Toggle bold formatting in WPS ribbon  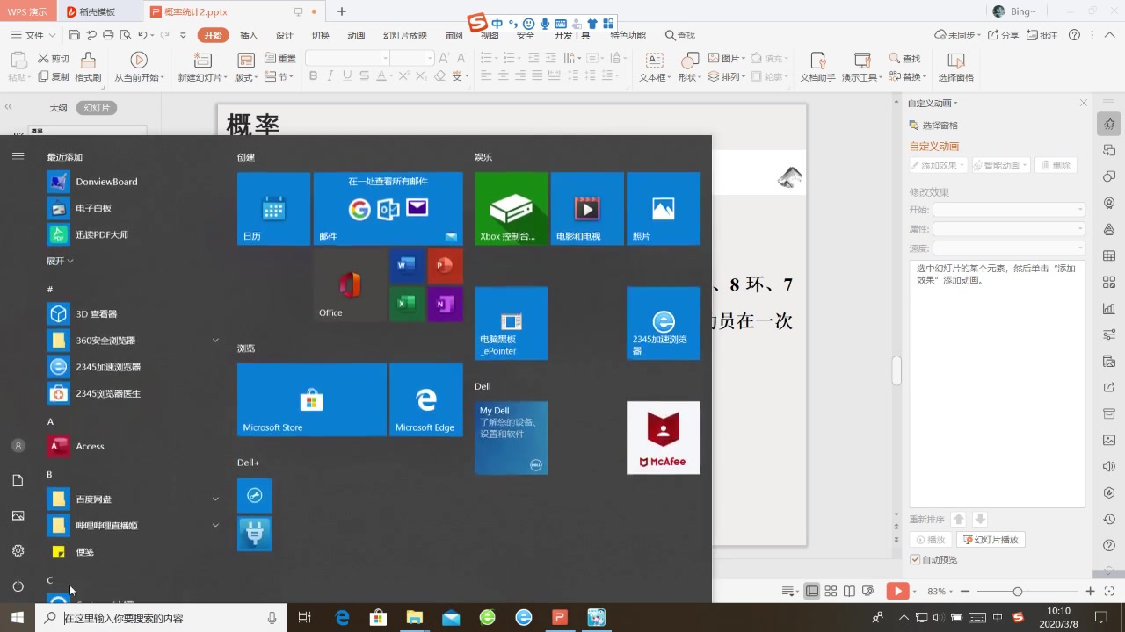[313, 77]
